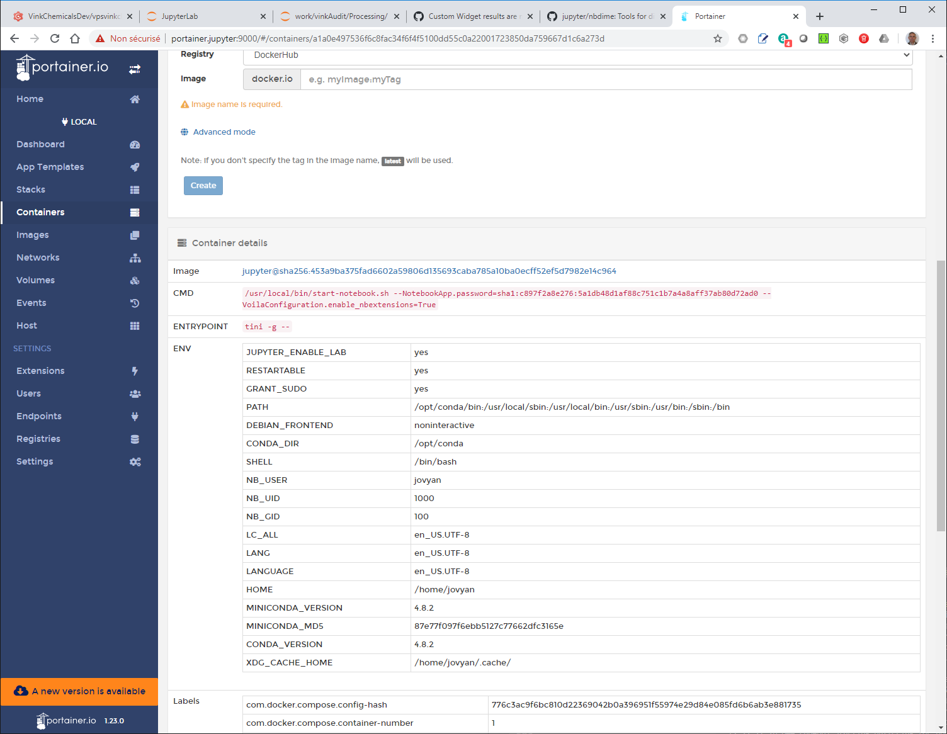Open Dashboard in the sidebar
Image resolution: width=947 pixels, height=734 pixels.
click(40, 144)
